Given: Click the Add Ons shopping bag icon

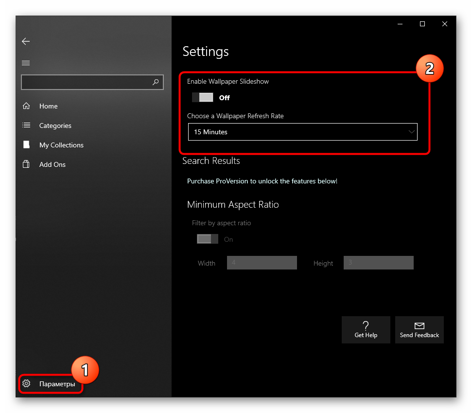Looking at the screenshot, I should click(x=26, y=164).
